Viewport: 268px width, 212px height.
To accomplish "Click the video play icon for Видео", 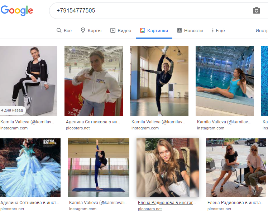I will [113, 31].
